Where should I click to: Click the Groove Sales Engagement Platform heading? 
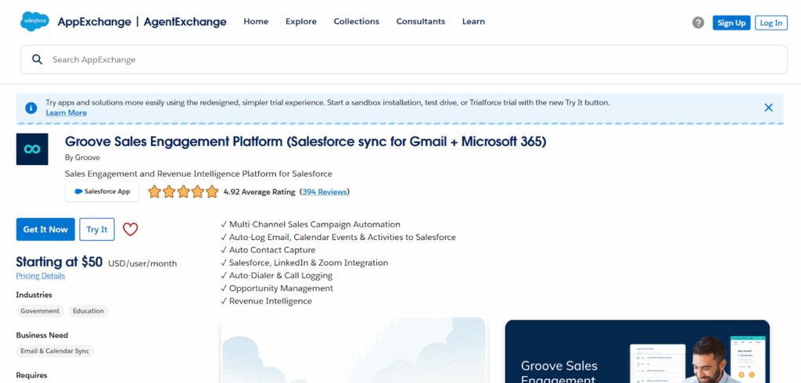pyautogui.click(x=306, y=141)
